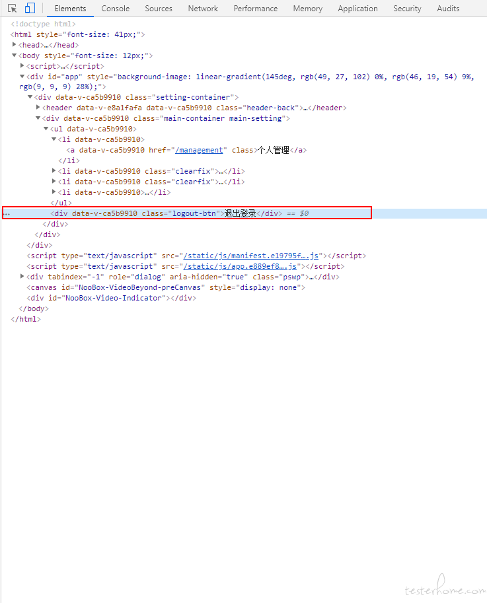Expand the last li data-v-ca5b9910 node
Viewport: 487px width, 603px height.
[x=54, y=192]
